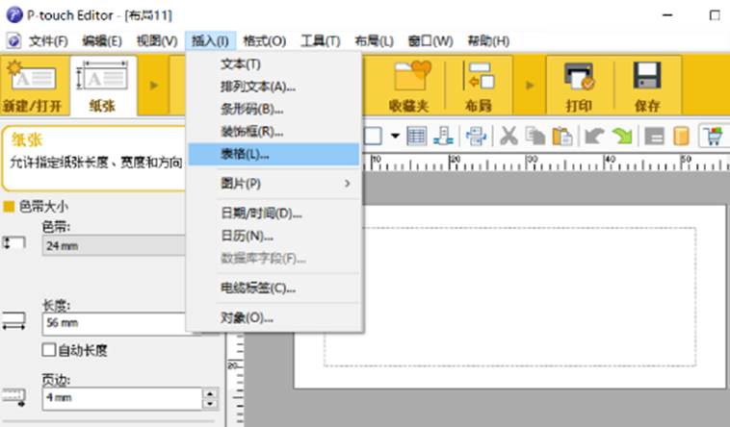Click the frame rectangle tool icon
Screen dimensions: 730x427
(x=373, y=137)
